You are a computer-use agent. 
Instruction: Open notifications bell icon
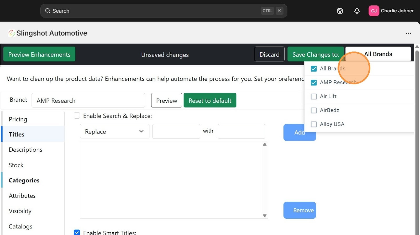coord(357,11)
